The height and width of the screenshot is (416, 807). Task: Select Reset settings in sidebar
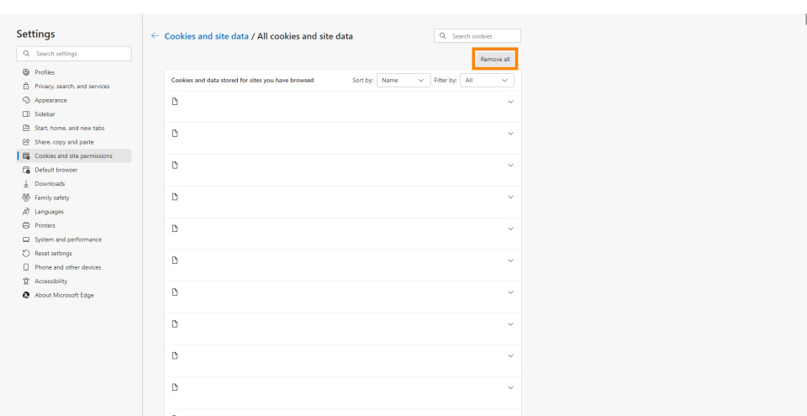click(x=53, y=253)
